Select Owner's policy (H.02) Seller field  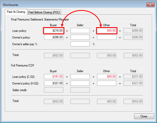click(80, 83)
